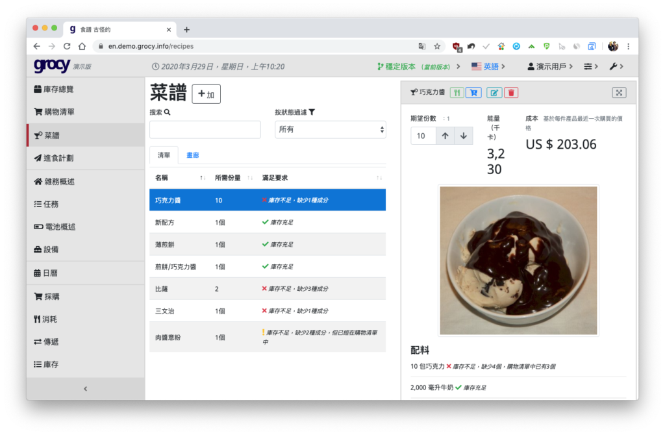The width and height of the screenshot is (665, 435).
Task: Select the 巧克力醬 recipe row
Action: (x=268, y=200)
